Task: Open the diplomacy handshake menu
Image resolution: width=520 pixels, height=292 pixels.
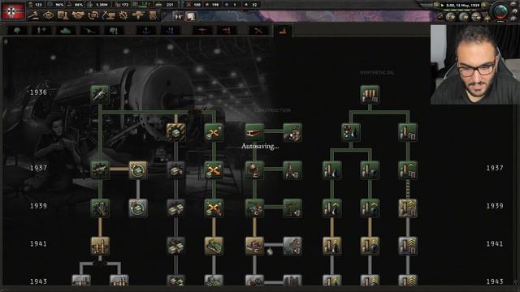Action: click(x=78, y=15)
